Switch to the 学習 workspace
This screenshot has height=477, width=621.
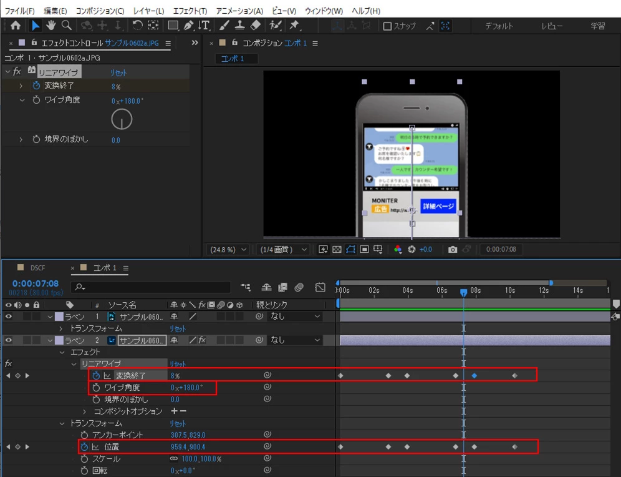pyautogui.click(x=598, y=26)
